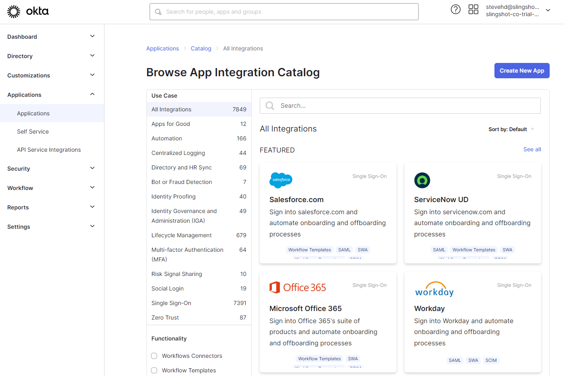Tick the Workflows Connectors checkbox
The height and width of the screenshot is (376, 565).
point(154,356)
